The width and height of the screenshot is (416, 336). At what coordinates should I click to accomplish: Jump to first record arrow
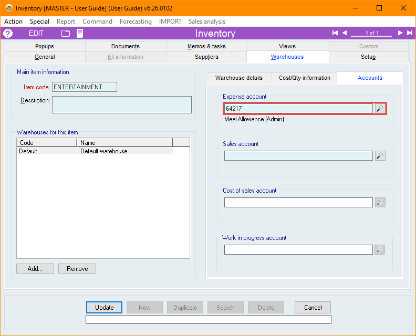335,33
